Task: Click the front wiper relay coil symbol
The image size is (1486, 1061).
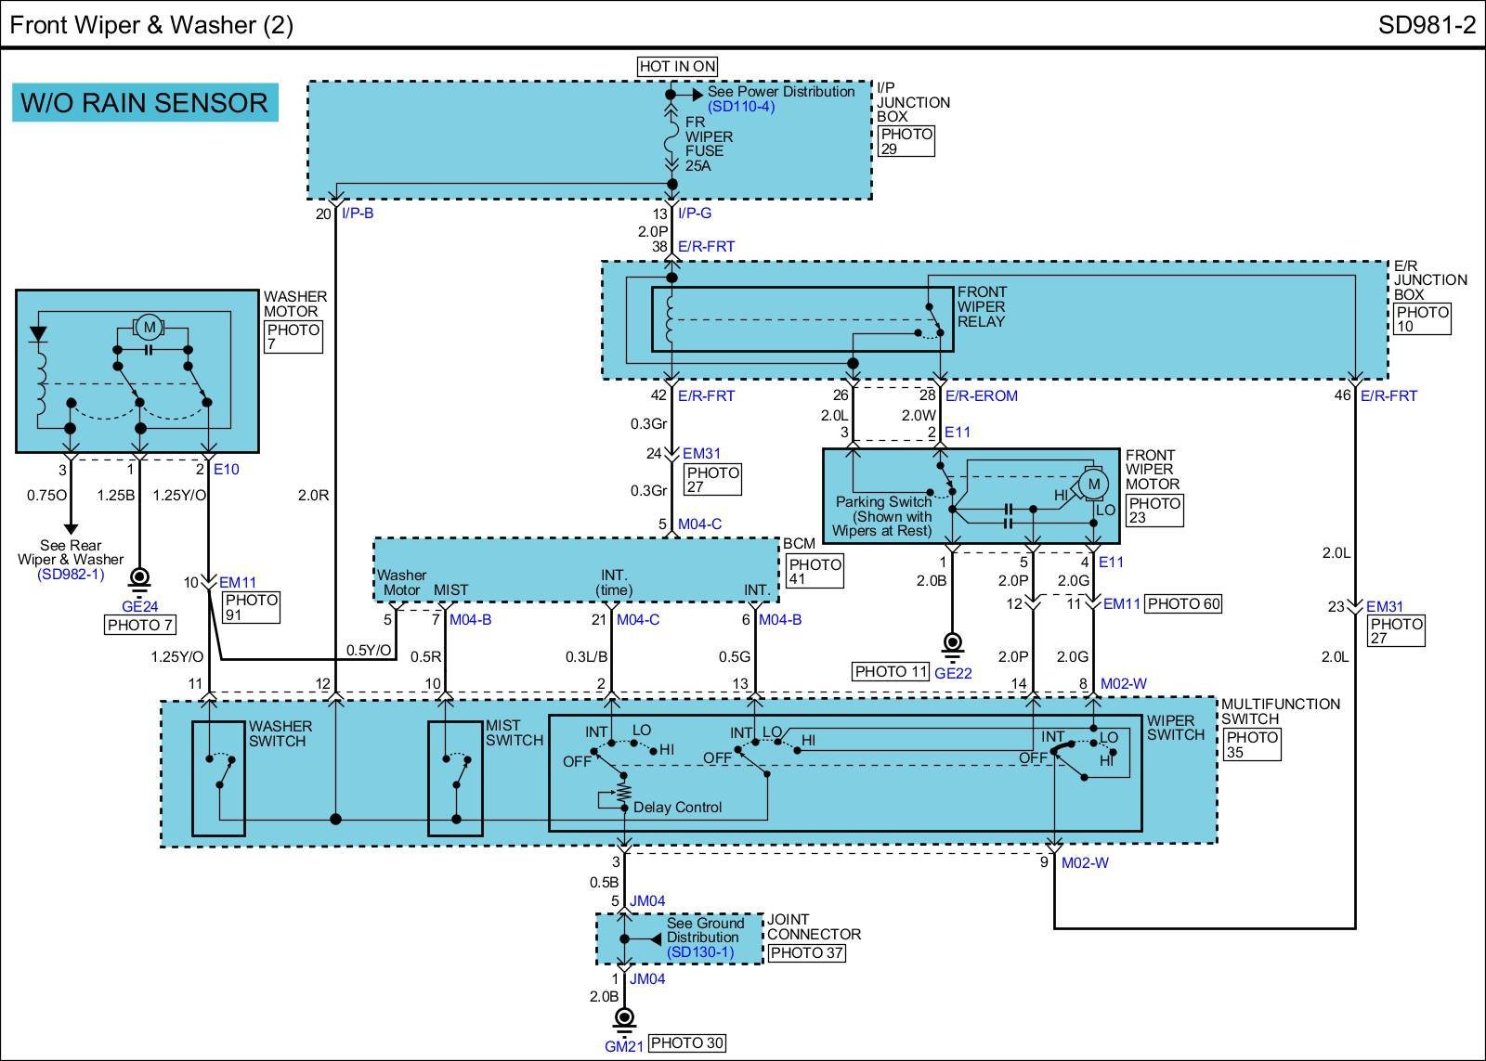Action: [x=671, y=319]
